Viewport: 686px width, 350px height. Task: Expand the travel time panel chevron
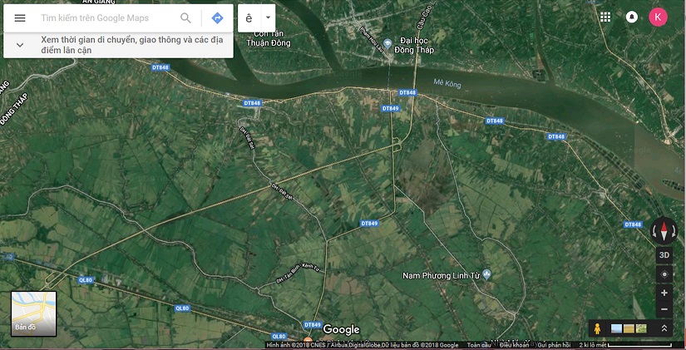[x=20, y=45]
